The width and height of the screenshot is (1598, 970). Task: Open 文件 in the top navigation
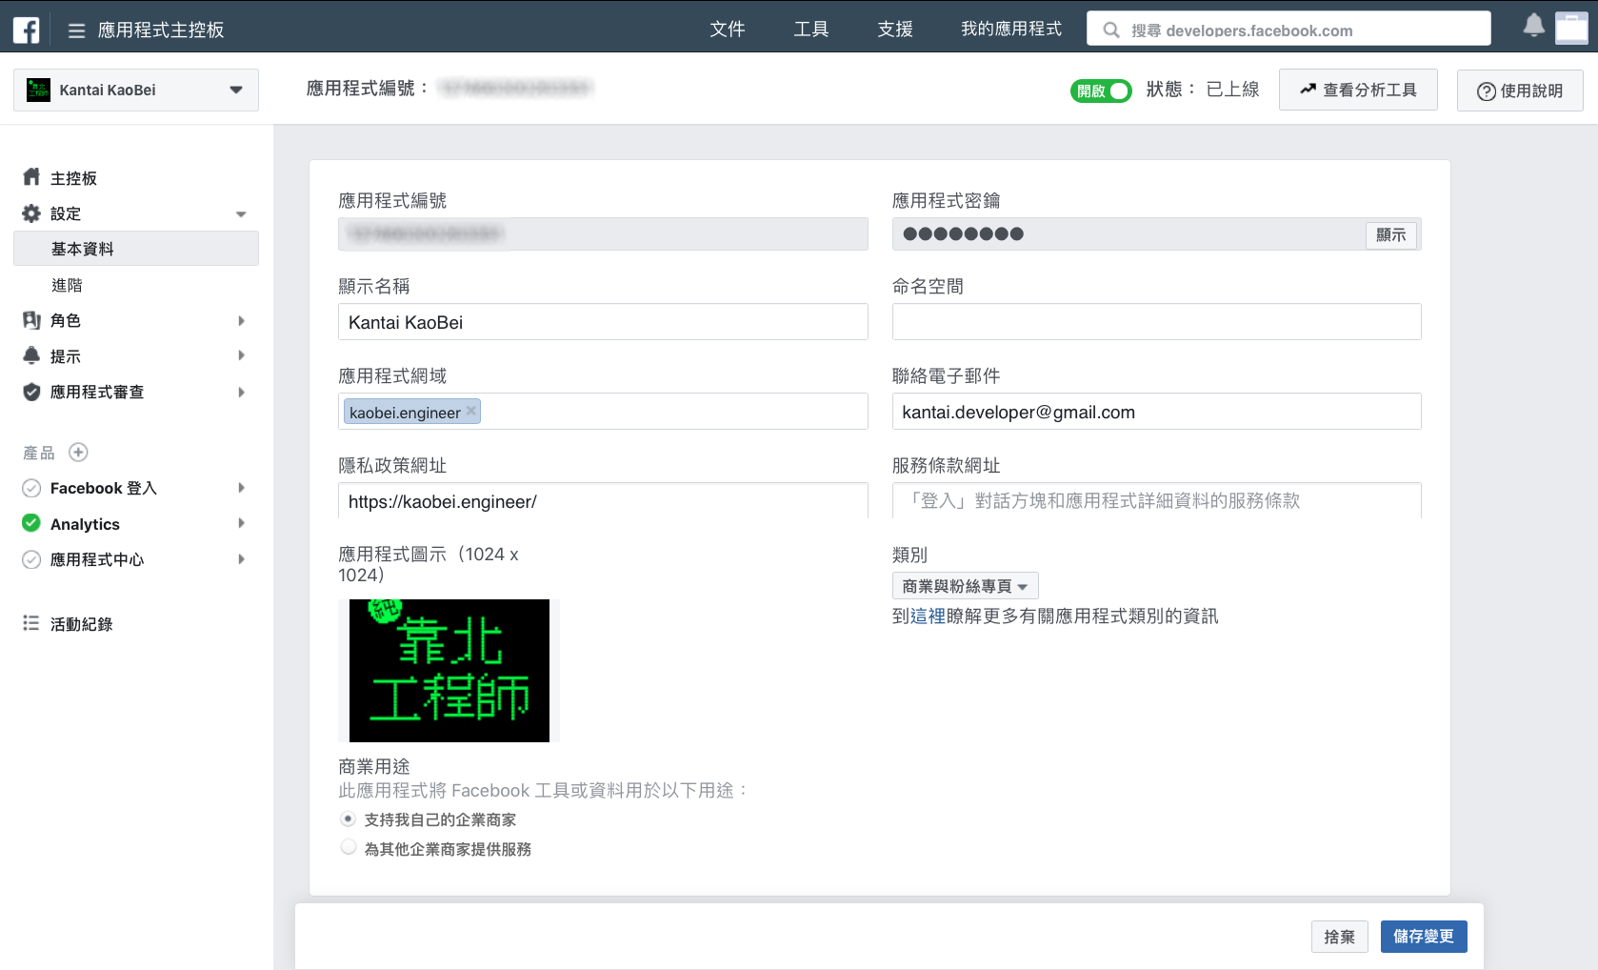pyautogui.click(x=727, y=30)
